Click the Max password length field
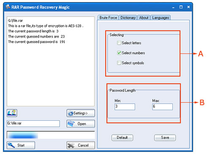This screenshot has height=154, width=210. click(x=162, y=107)
